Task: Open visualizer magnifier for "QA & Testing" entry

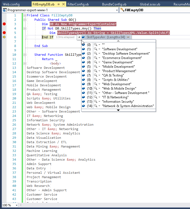Action: tap(95, 75)
